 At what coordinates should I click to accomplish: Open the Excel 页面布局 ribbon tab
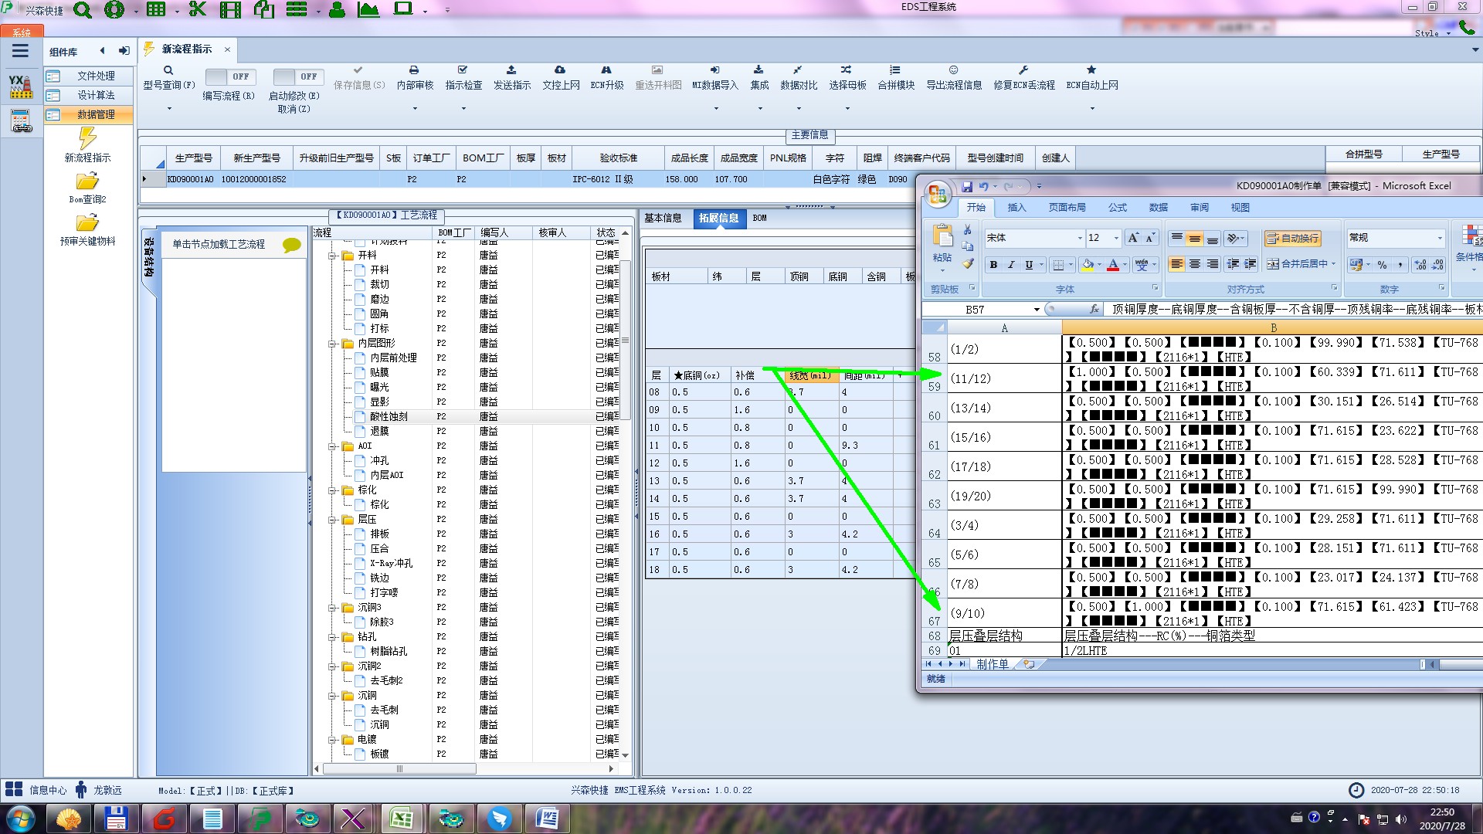point(1067,208)
